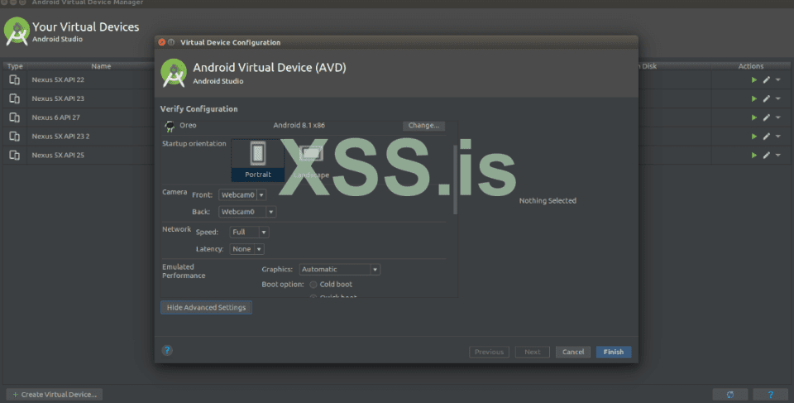Click Change... to pick another system image
794x403 pixels.
click(x=423, y=125)
